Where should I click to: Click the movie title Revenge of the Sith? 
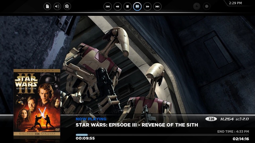tap(137, 125)
